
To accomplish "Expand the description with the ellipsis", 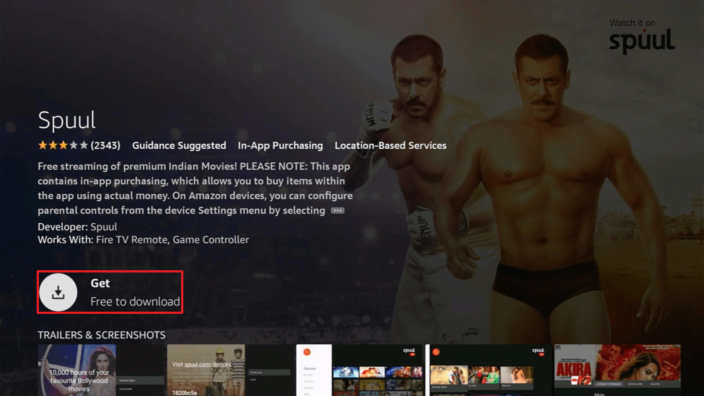I will tap(338, 210).
